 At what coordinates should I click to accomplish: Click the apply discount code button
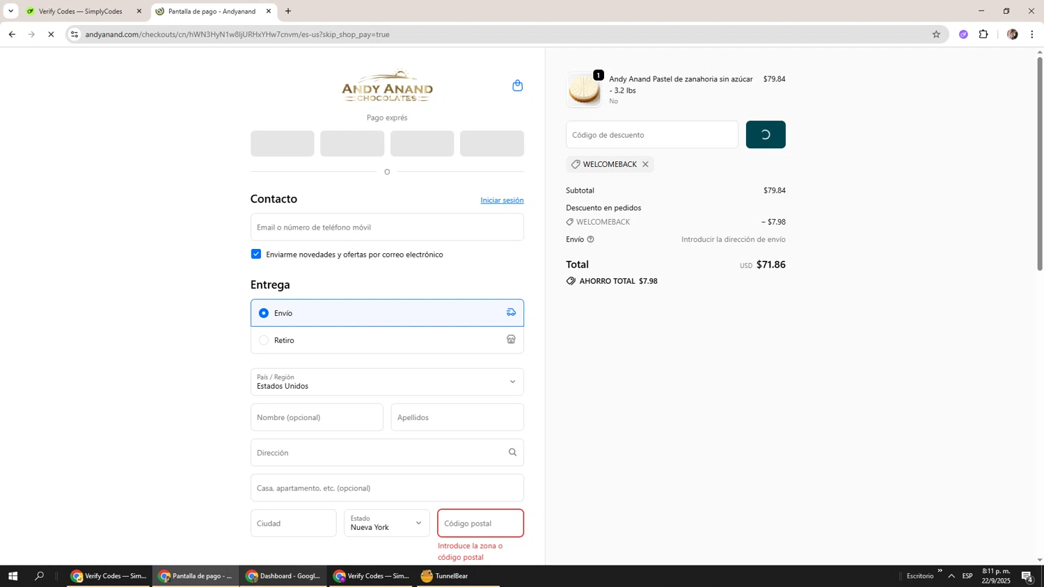[x=766, y=135]
